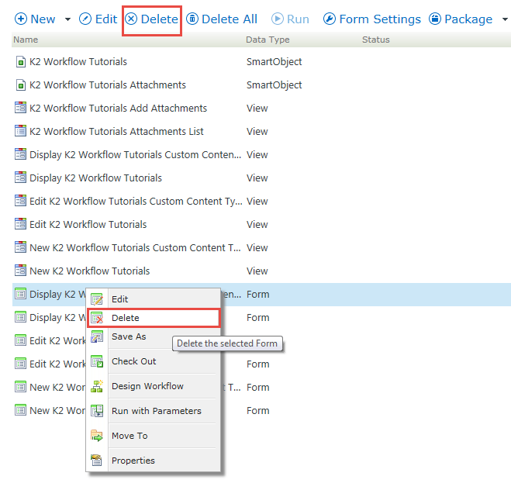
Task: Click View type cell of Attachments List row
Action: 257,132
